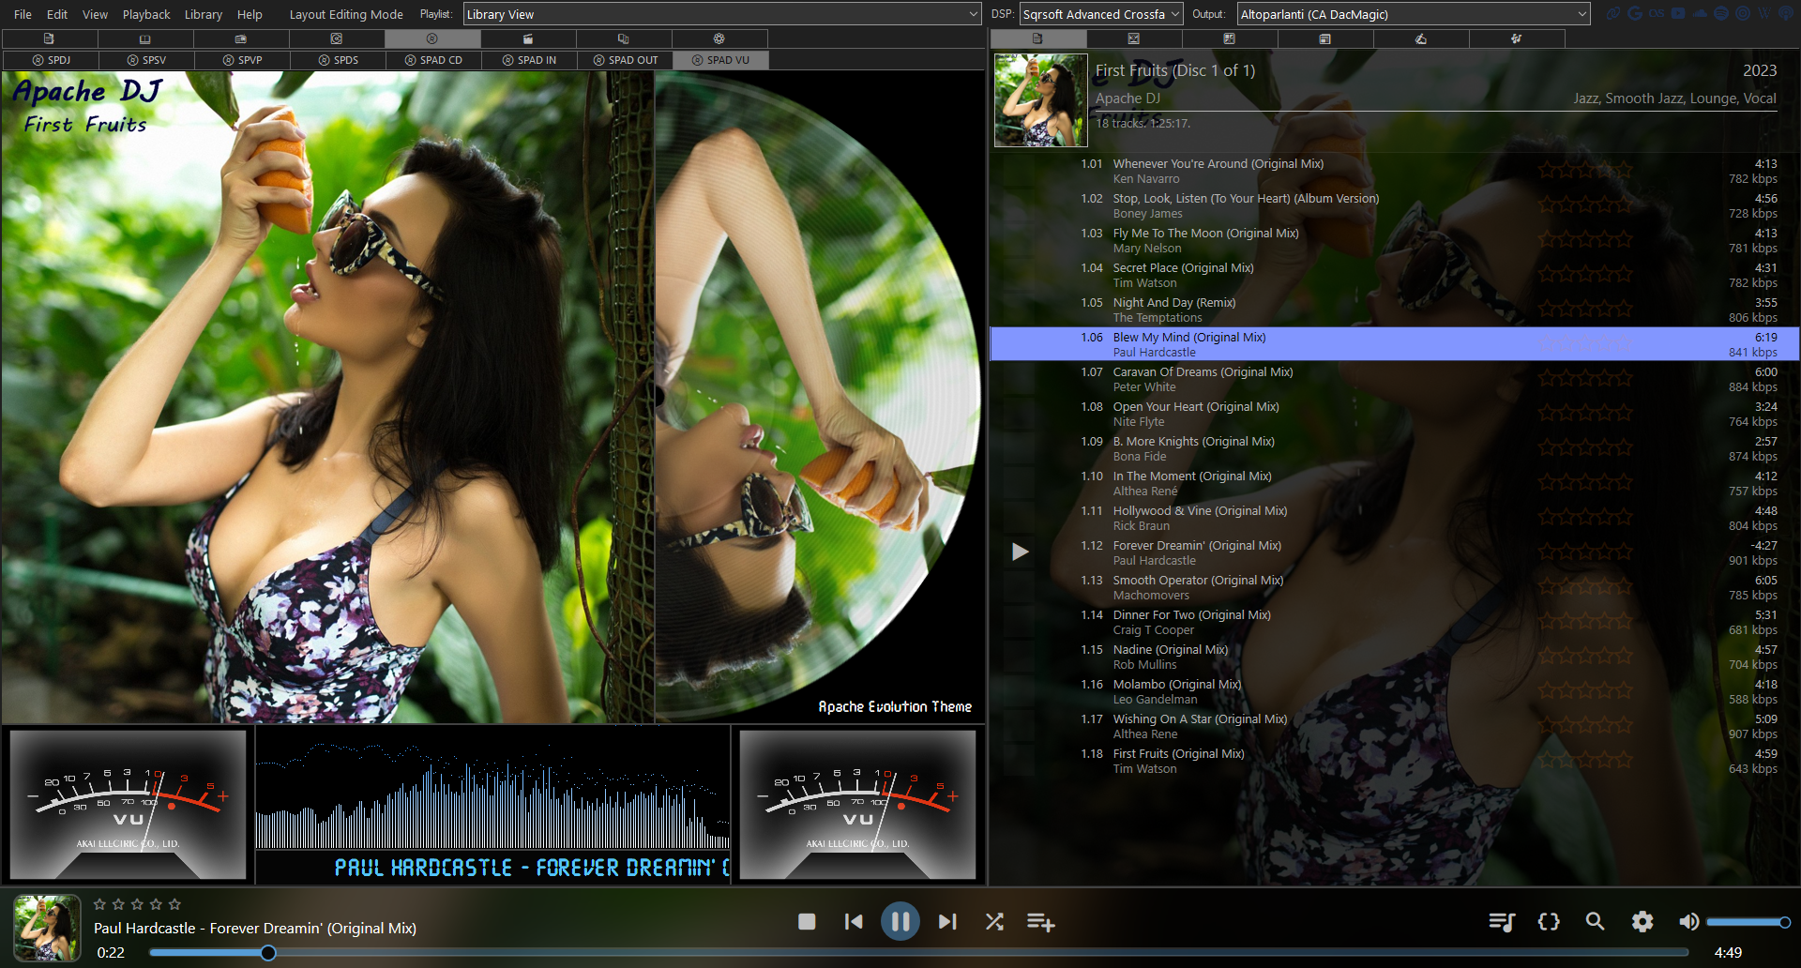
Task: Open the File menu
Action: point(23,14)
